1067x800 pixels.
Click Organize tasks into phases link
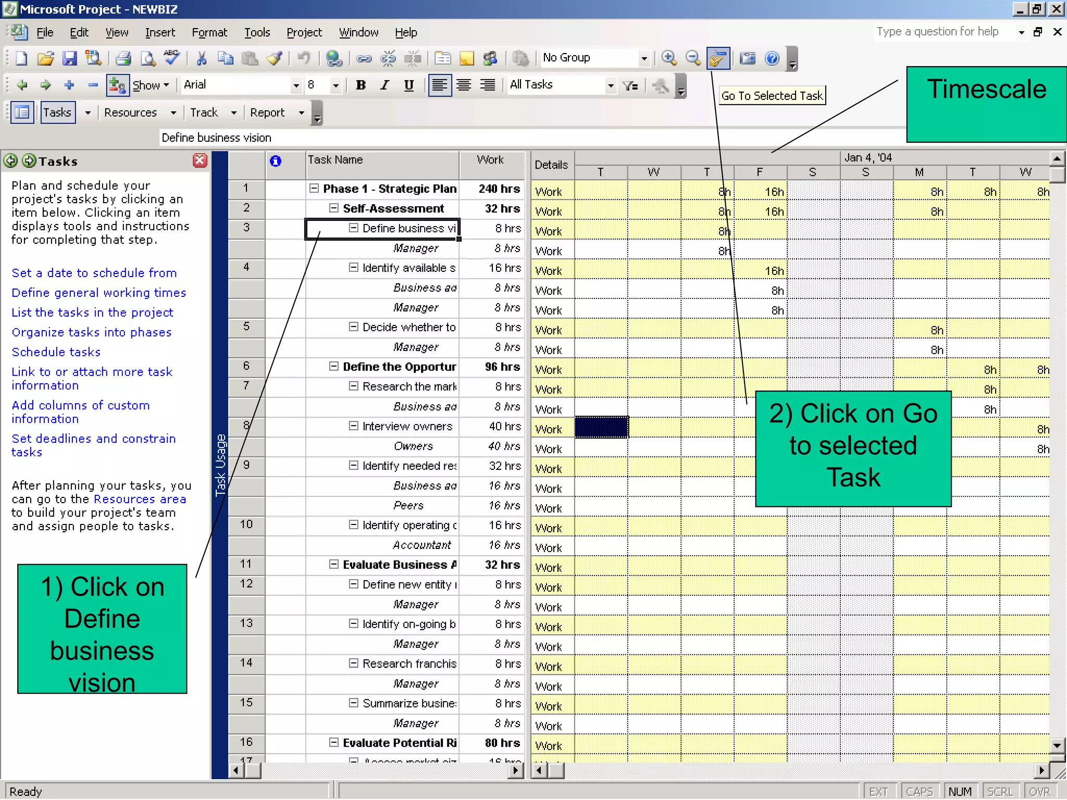pos(92,332)
